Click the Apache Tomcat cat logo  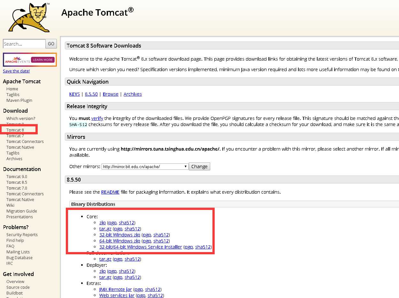tap(29, 17)
